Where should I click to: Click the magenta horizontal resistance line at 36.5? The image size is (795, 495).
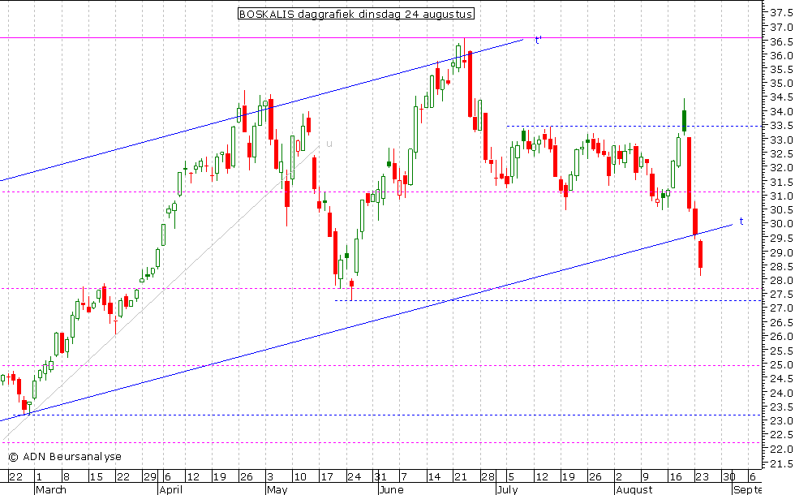tap(380, 37)
